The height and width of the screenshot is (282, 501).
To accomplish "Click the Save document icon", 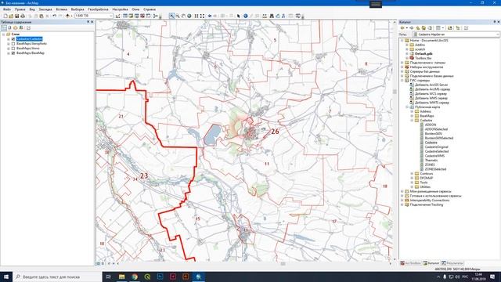I will click(17, 16).
